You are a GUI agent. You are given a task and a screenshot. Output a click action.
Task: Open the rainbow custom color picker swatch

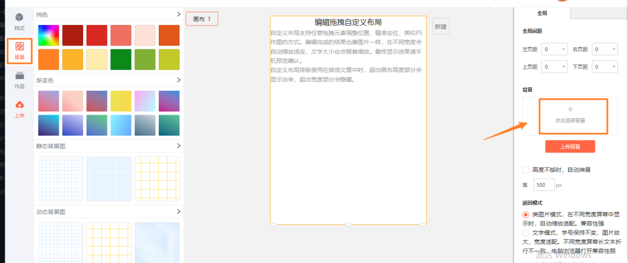tap(49, 35)
